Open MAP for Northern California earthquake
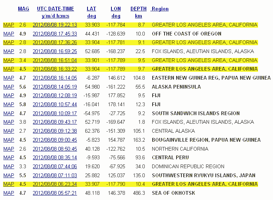This screenshot has height=200, width=273. 9,149
